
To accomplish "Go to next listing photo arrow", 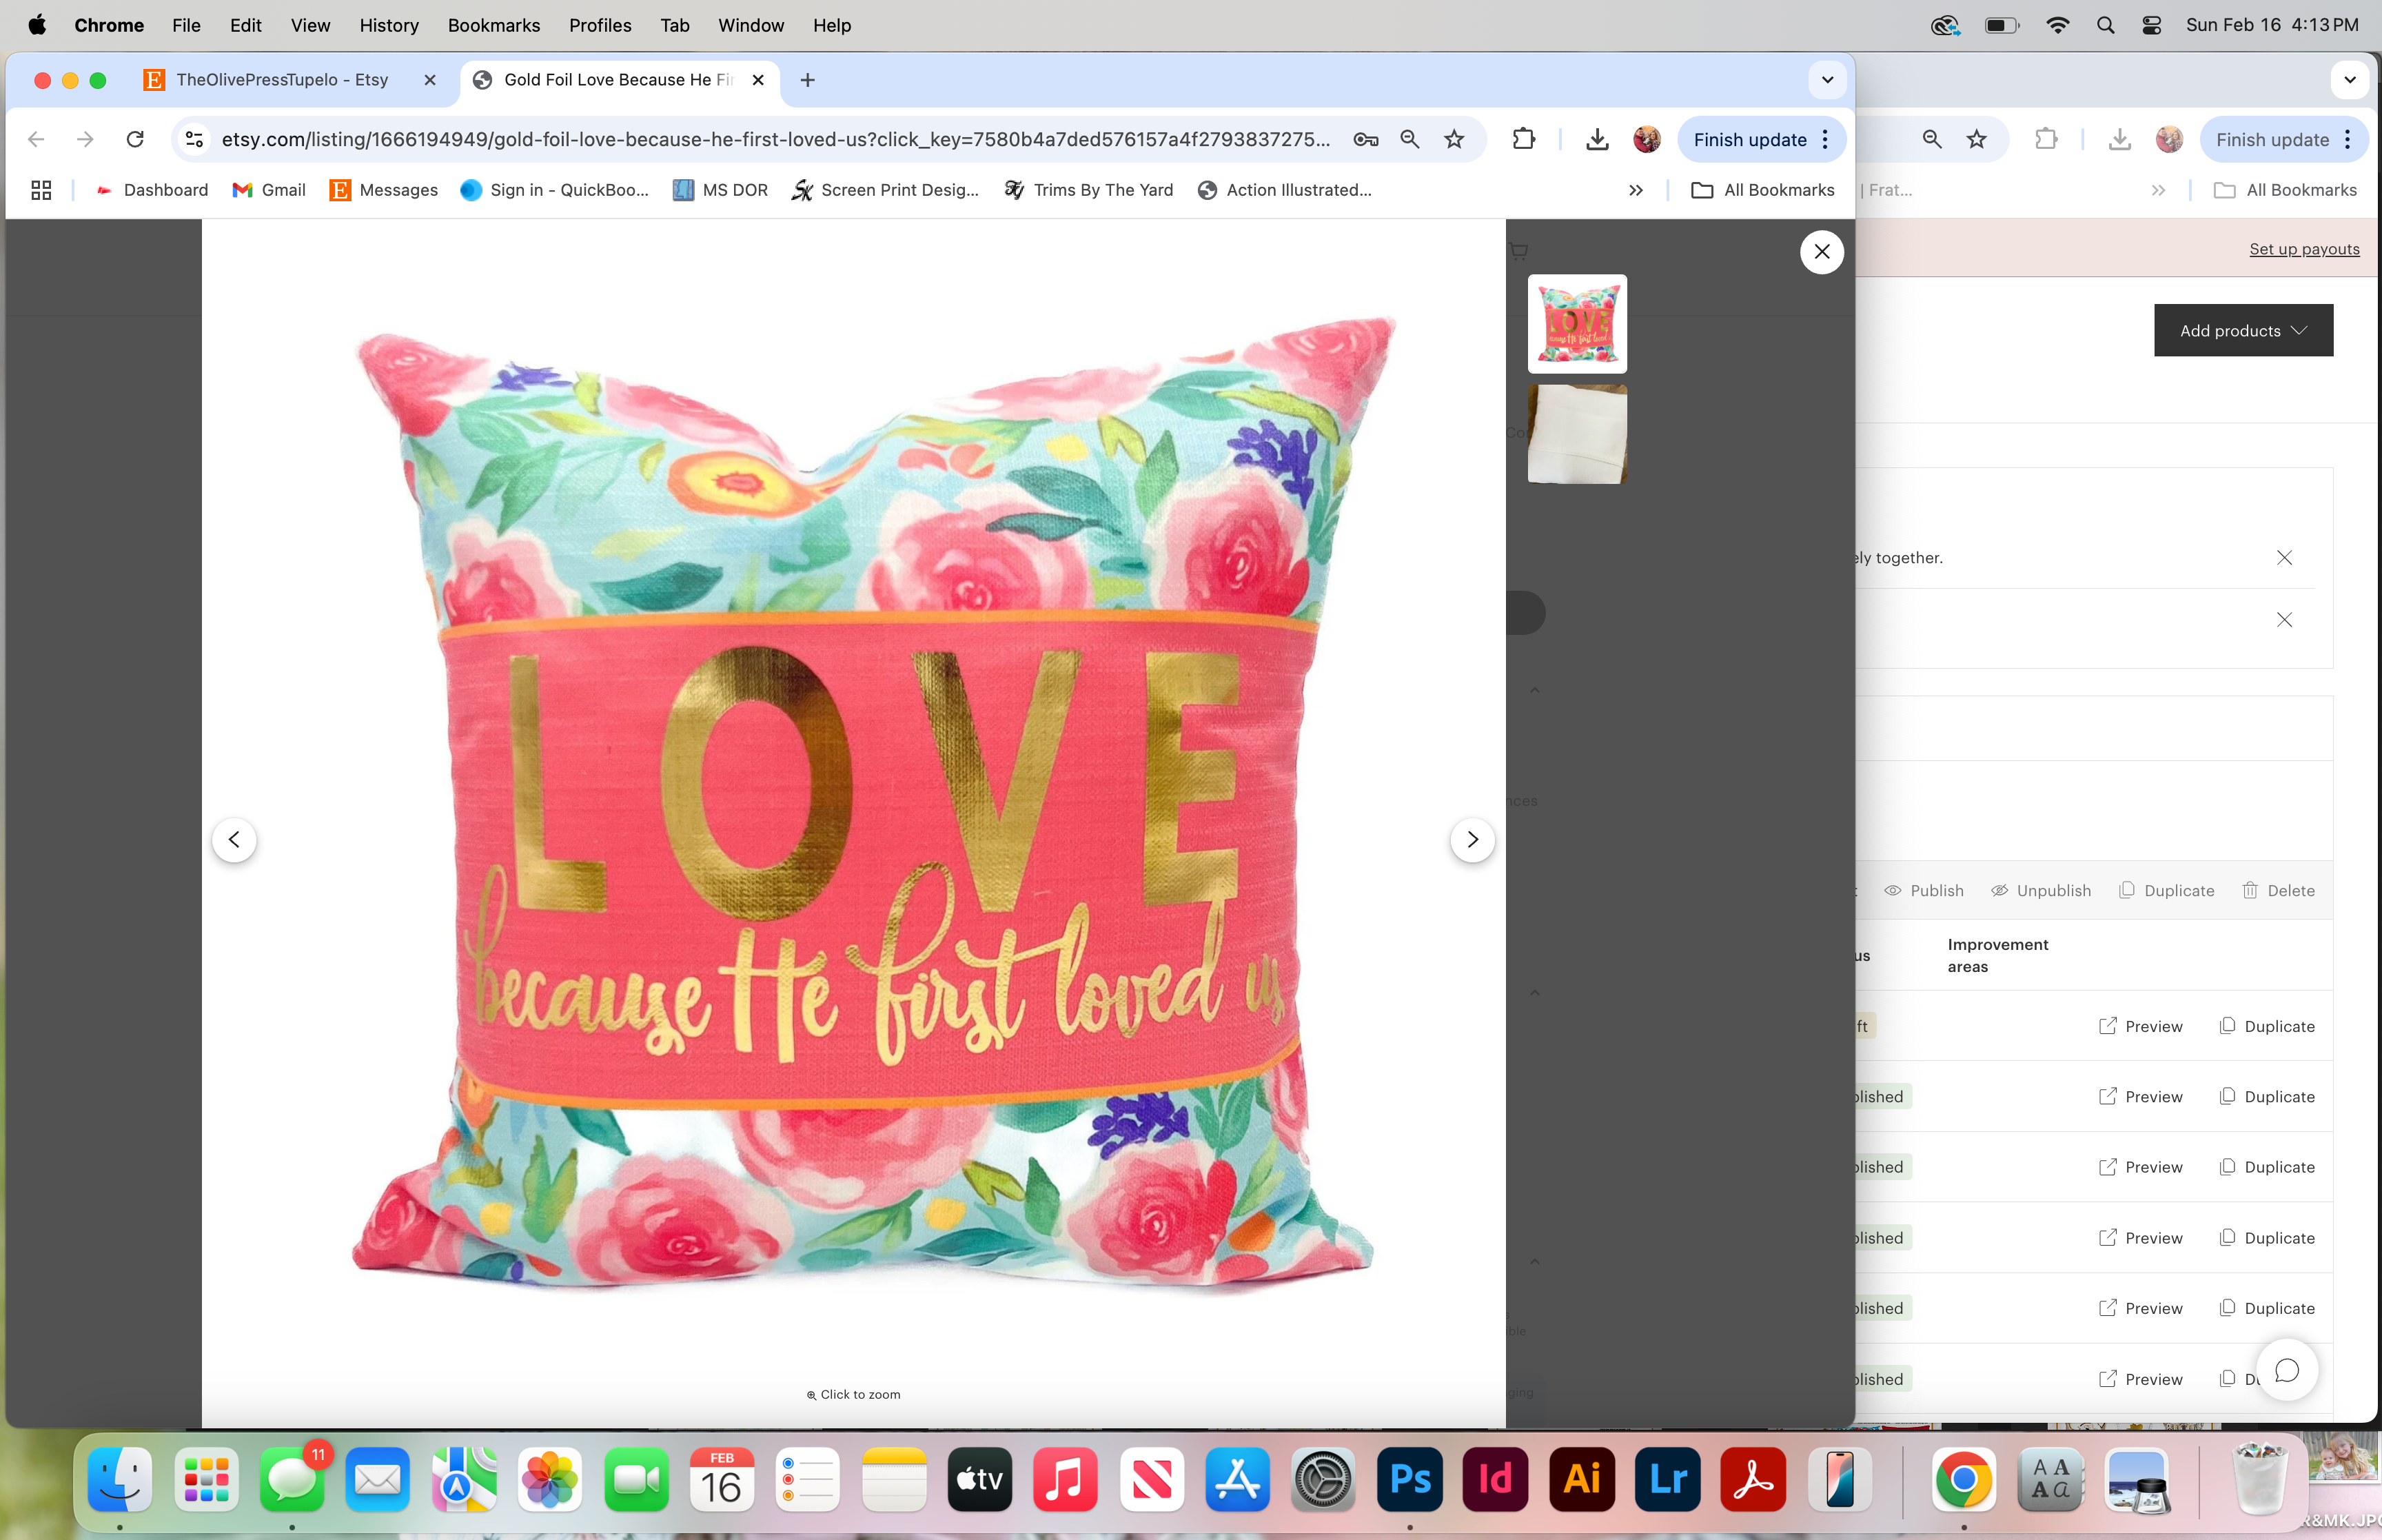I will (x=1472, y=839).
